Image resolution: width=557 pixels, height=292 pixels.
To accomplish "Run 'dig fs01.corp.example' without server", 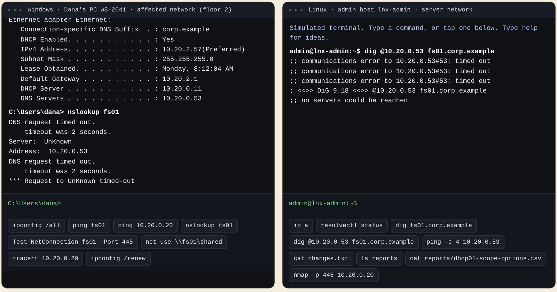I will coord(434,226).
